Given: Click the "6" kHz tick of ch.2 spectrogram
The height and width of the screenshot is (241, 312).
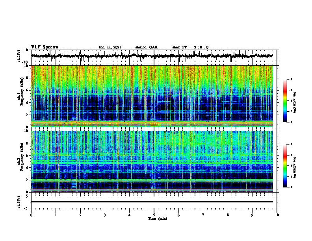Looking at the screenshot, I should pos(28,155).
